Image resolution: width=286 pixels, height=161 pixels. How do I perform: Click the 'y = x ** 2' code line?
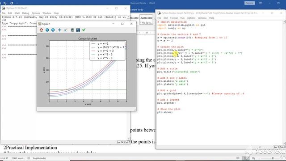click(165, 41)
